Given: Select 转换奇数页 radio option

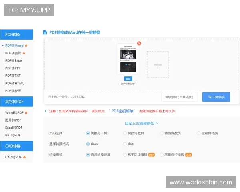Looking at the screenshot, I should 124,133.
